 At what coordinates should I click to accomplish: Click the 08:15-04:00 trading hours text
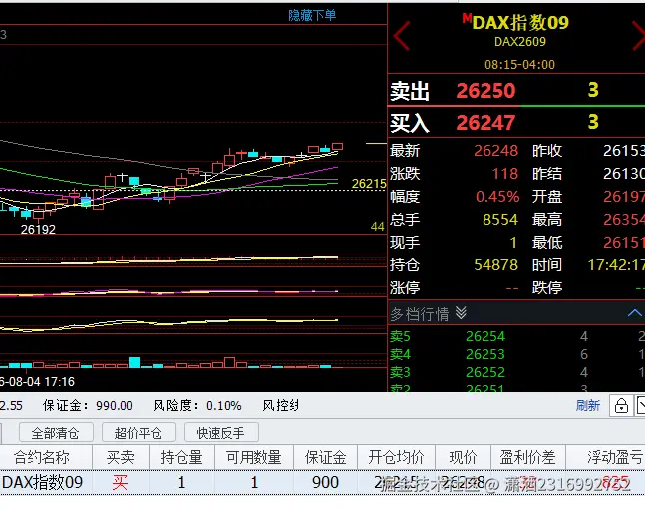(519, 65)
